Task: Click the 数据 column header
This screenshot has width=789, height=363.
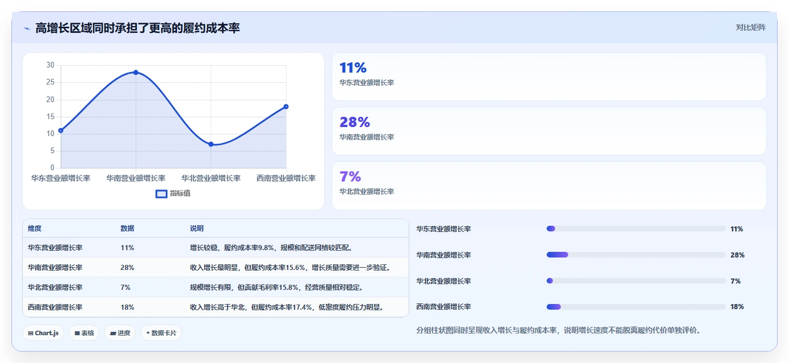Action: (x=128, y=229)
